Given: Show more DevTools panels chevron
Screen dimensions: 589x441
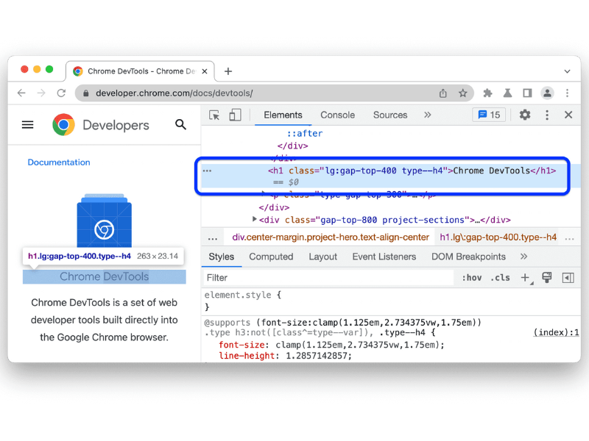Looking at the screenshot, I should click(x=428, y=115).
